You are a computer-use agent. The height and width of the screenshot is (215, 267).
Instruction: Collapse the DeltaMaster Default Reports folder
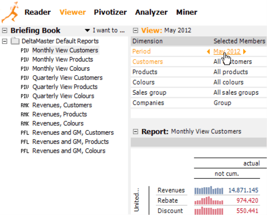[x=4, y=41]
